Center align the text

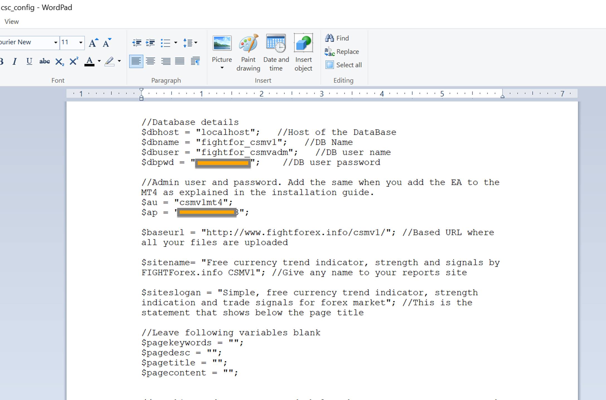coord(151,61)
